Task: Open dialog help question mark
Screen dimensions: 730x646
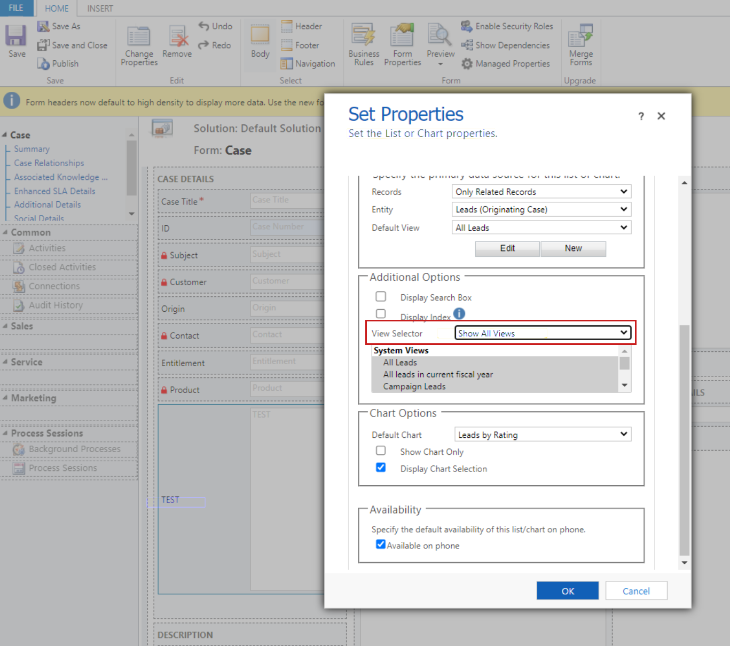Action: pyautogui.click(x=641, y=116)
